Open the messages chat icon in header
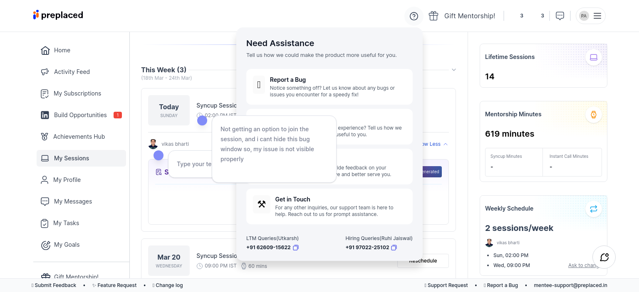Screen dimensions: 639x292 coord(560,16)
